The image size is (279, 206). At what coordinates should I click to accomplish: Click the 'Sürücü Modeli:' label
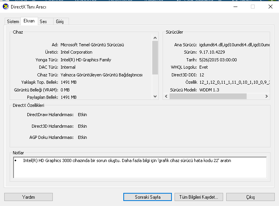183,90
